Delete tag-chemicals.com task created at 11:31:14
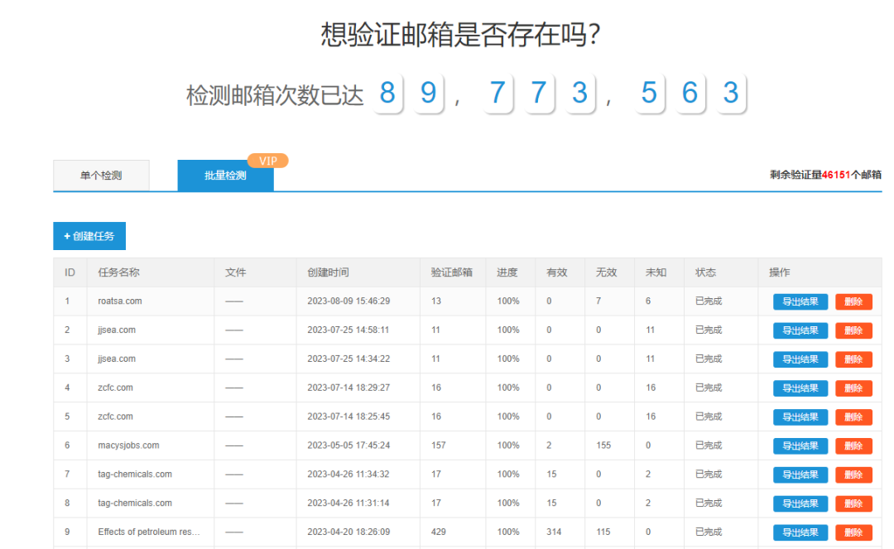894x549 pixels. point(853,503)
